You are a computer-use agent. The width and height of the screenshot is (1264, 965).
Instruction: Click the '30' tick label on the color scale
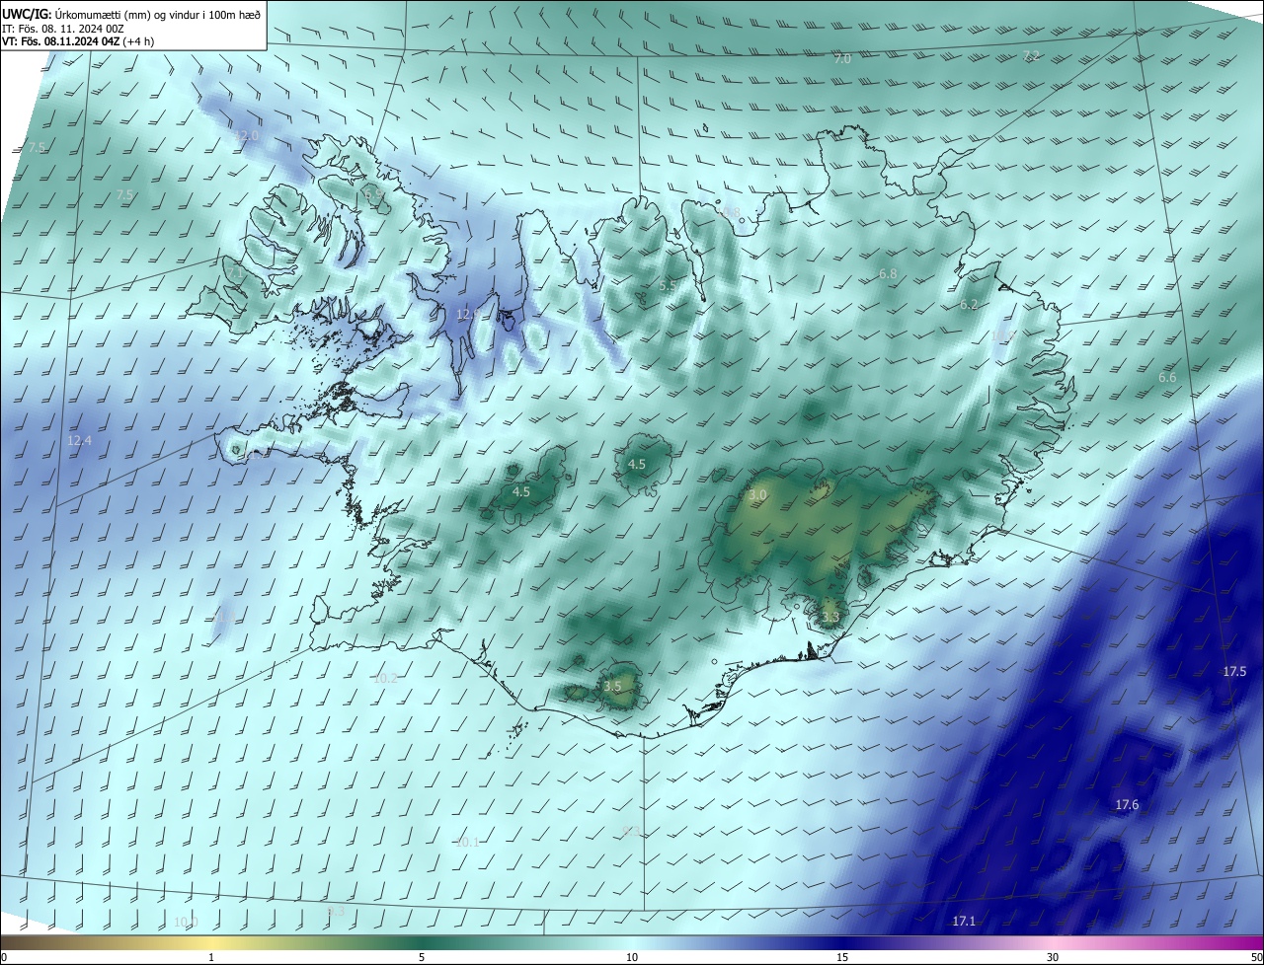click(1053, 957)
